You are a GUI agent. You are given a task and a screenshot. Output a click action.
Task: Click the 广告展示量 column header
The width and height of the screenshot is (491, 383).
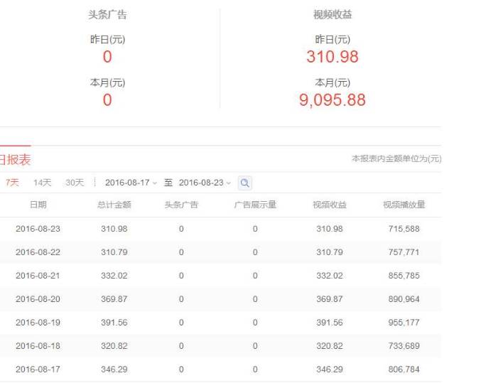click(255, 205)
